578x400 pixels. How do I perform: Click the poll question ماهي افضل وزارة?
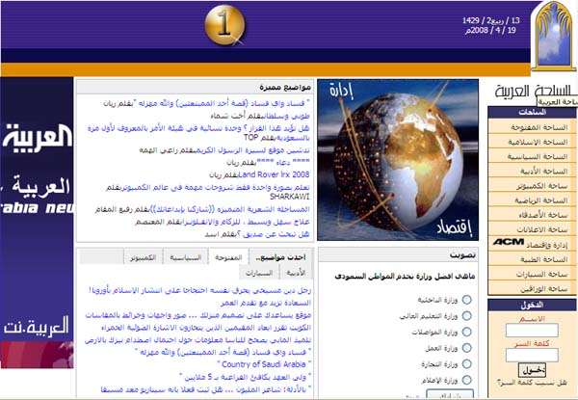pyautogui.click(x=405, y=277)
